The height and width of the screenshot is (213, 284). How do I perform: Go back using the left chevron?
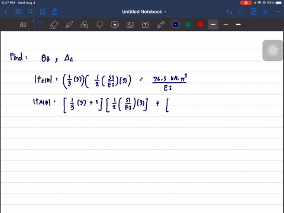pyautogui.click(x=6, y=12)
